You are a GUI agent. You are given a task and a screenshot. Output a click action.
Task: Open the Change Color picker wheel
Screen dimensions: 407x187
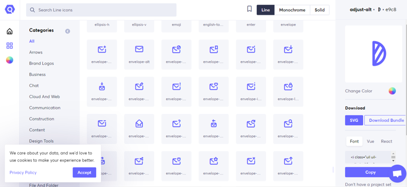click(x=392, y=91)
